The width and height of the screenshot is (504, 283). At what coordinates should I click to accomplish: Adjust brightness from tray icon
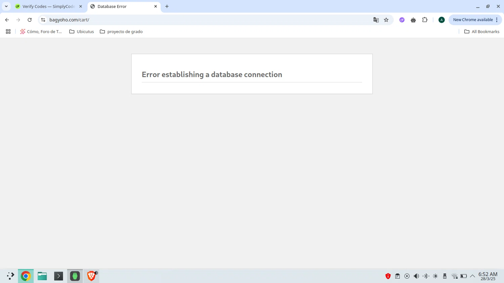coord(435,276)
